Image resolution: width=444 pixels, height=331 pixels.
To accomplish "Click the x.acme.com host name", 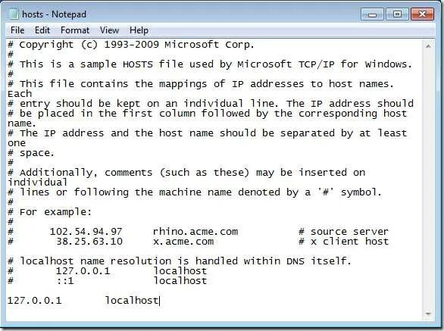I will 183,242.
